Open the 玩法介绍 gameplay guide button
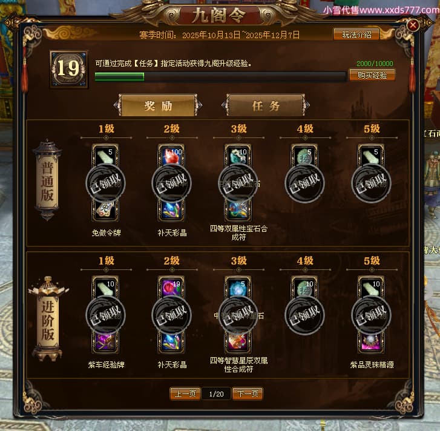Image resolution: width=440 pixels, height=431 pixels. pyautogui.click(x=356, y=35)
